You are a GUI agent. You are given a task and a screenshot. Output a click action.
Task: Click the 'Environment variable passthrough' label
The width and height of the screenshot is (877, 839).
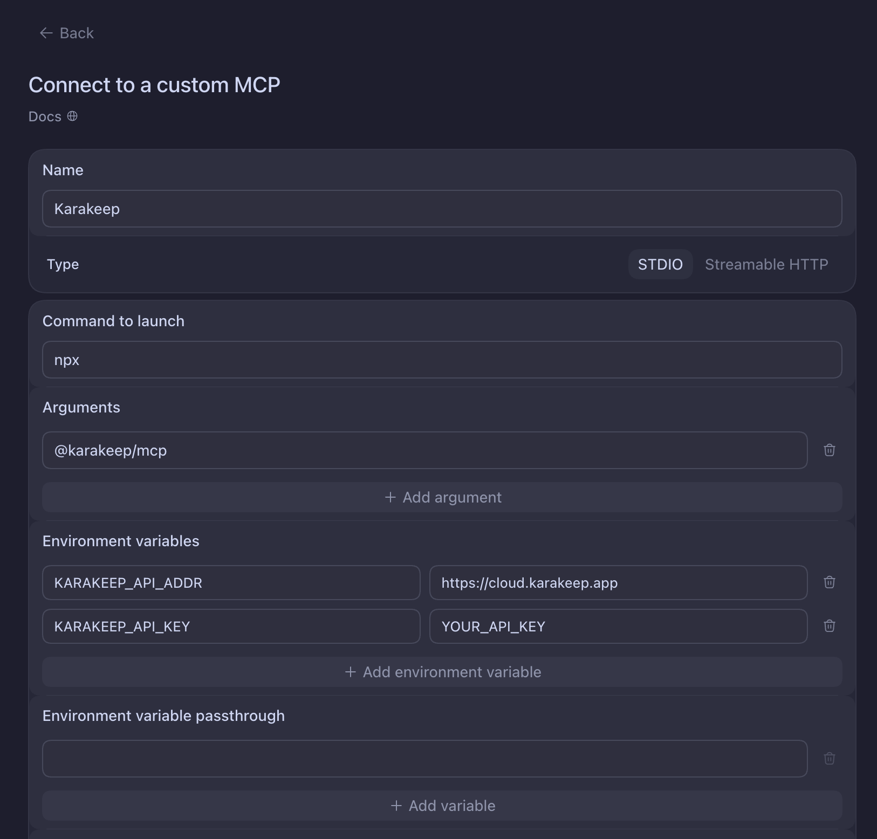pyautogui.click(x=163, y=716)
